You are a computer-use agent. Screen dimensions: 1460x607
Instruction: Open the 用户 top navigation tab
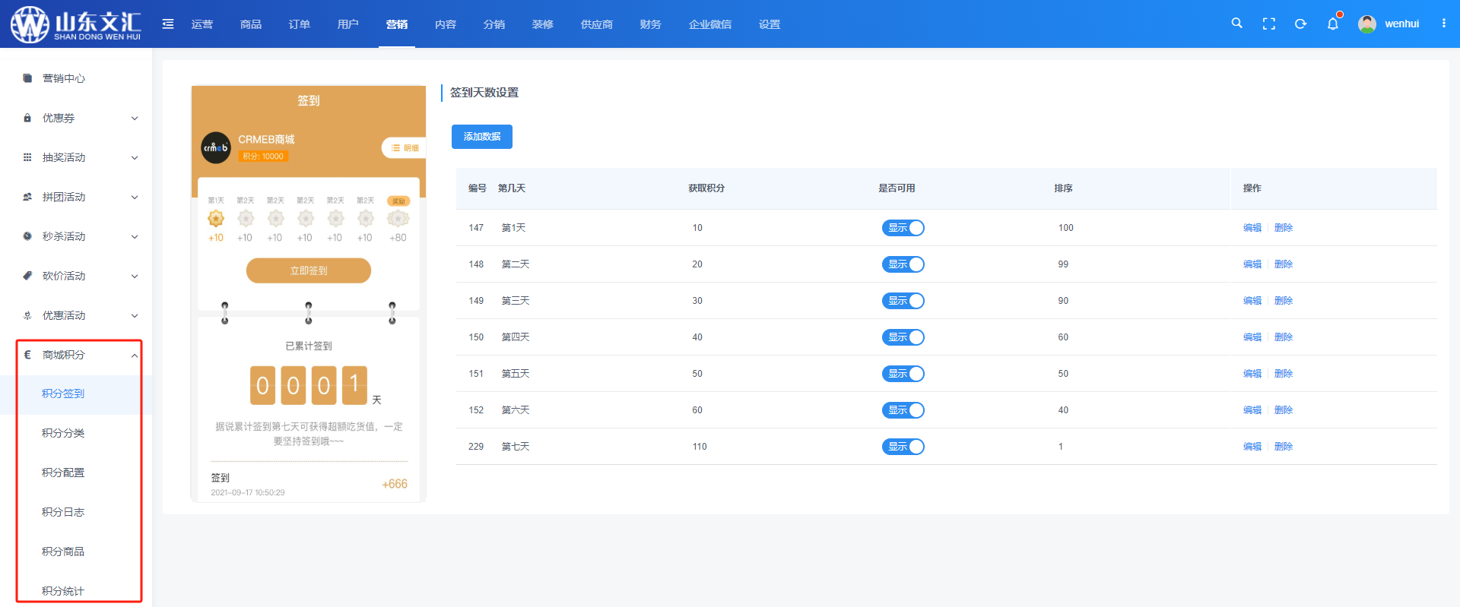(348, 24)
